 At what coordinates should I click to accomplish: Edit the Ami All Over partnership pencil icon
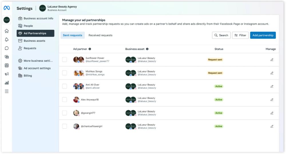pyautogui.click(x=272, y=86)
